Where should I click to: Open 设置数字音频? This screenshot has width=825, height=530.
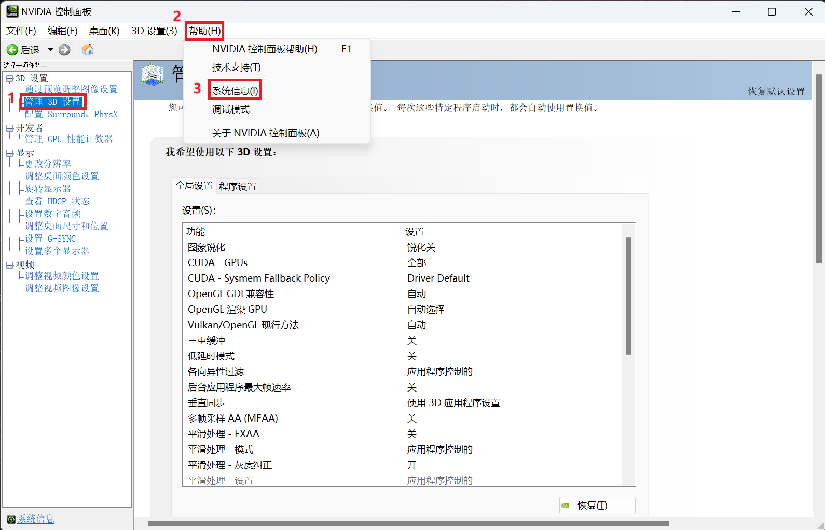click(x=52, y=214)
